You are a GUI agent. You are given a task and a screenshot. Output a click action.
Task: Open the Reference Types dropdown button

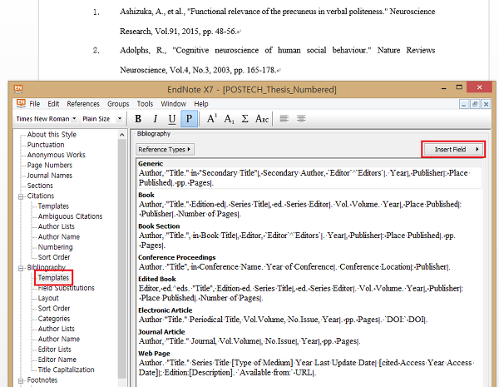pyautogui.click(x=165, y=149)
